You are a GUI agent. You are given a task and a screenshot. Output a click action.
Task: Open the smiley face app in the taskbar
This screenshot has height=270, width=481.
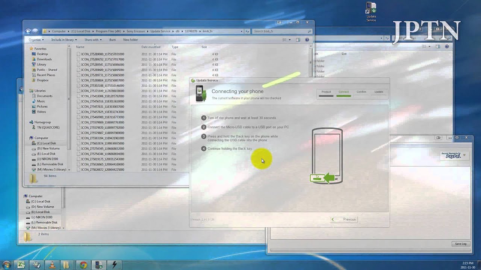point(36,265)
